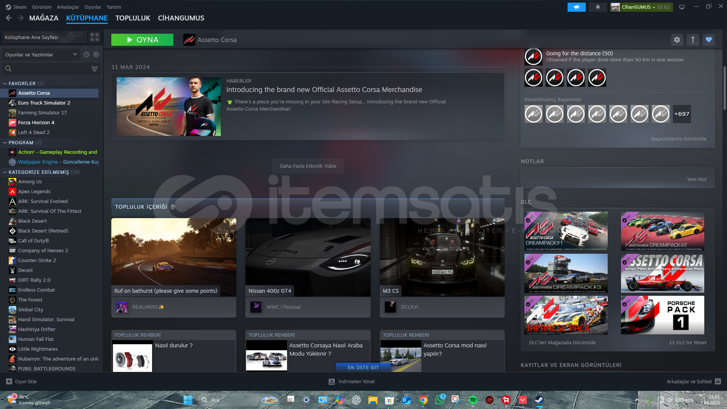
Task: Click Oyun Ekle plus icon
Action: coord(9,381)
